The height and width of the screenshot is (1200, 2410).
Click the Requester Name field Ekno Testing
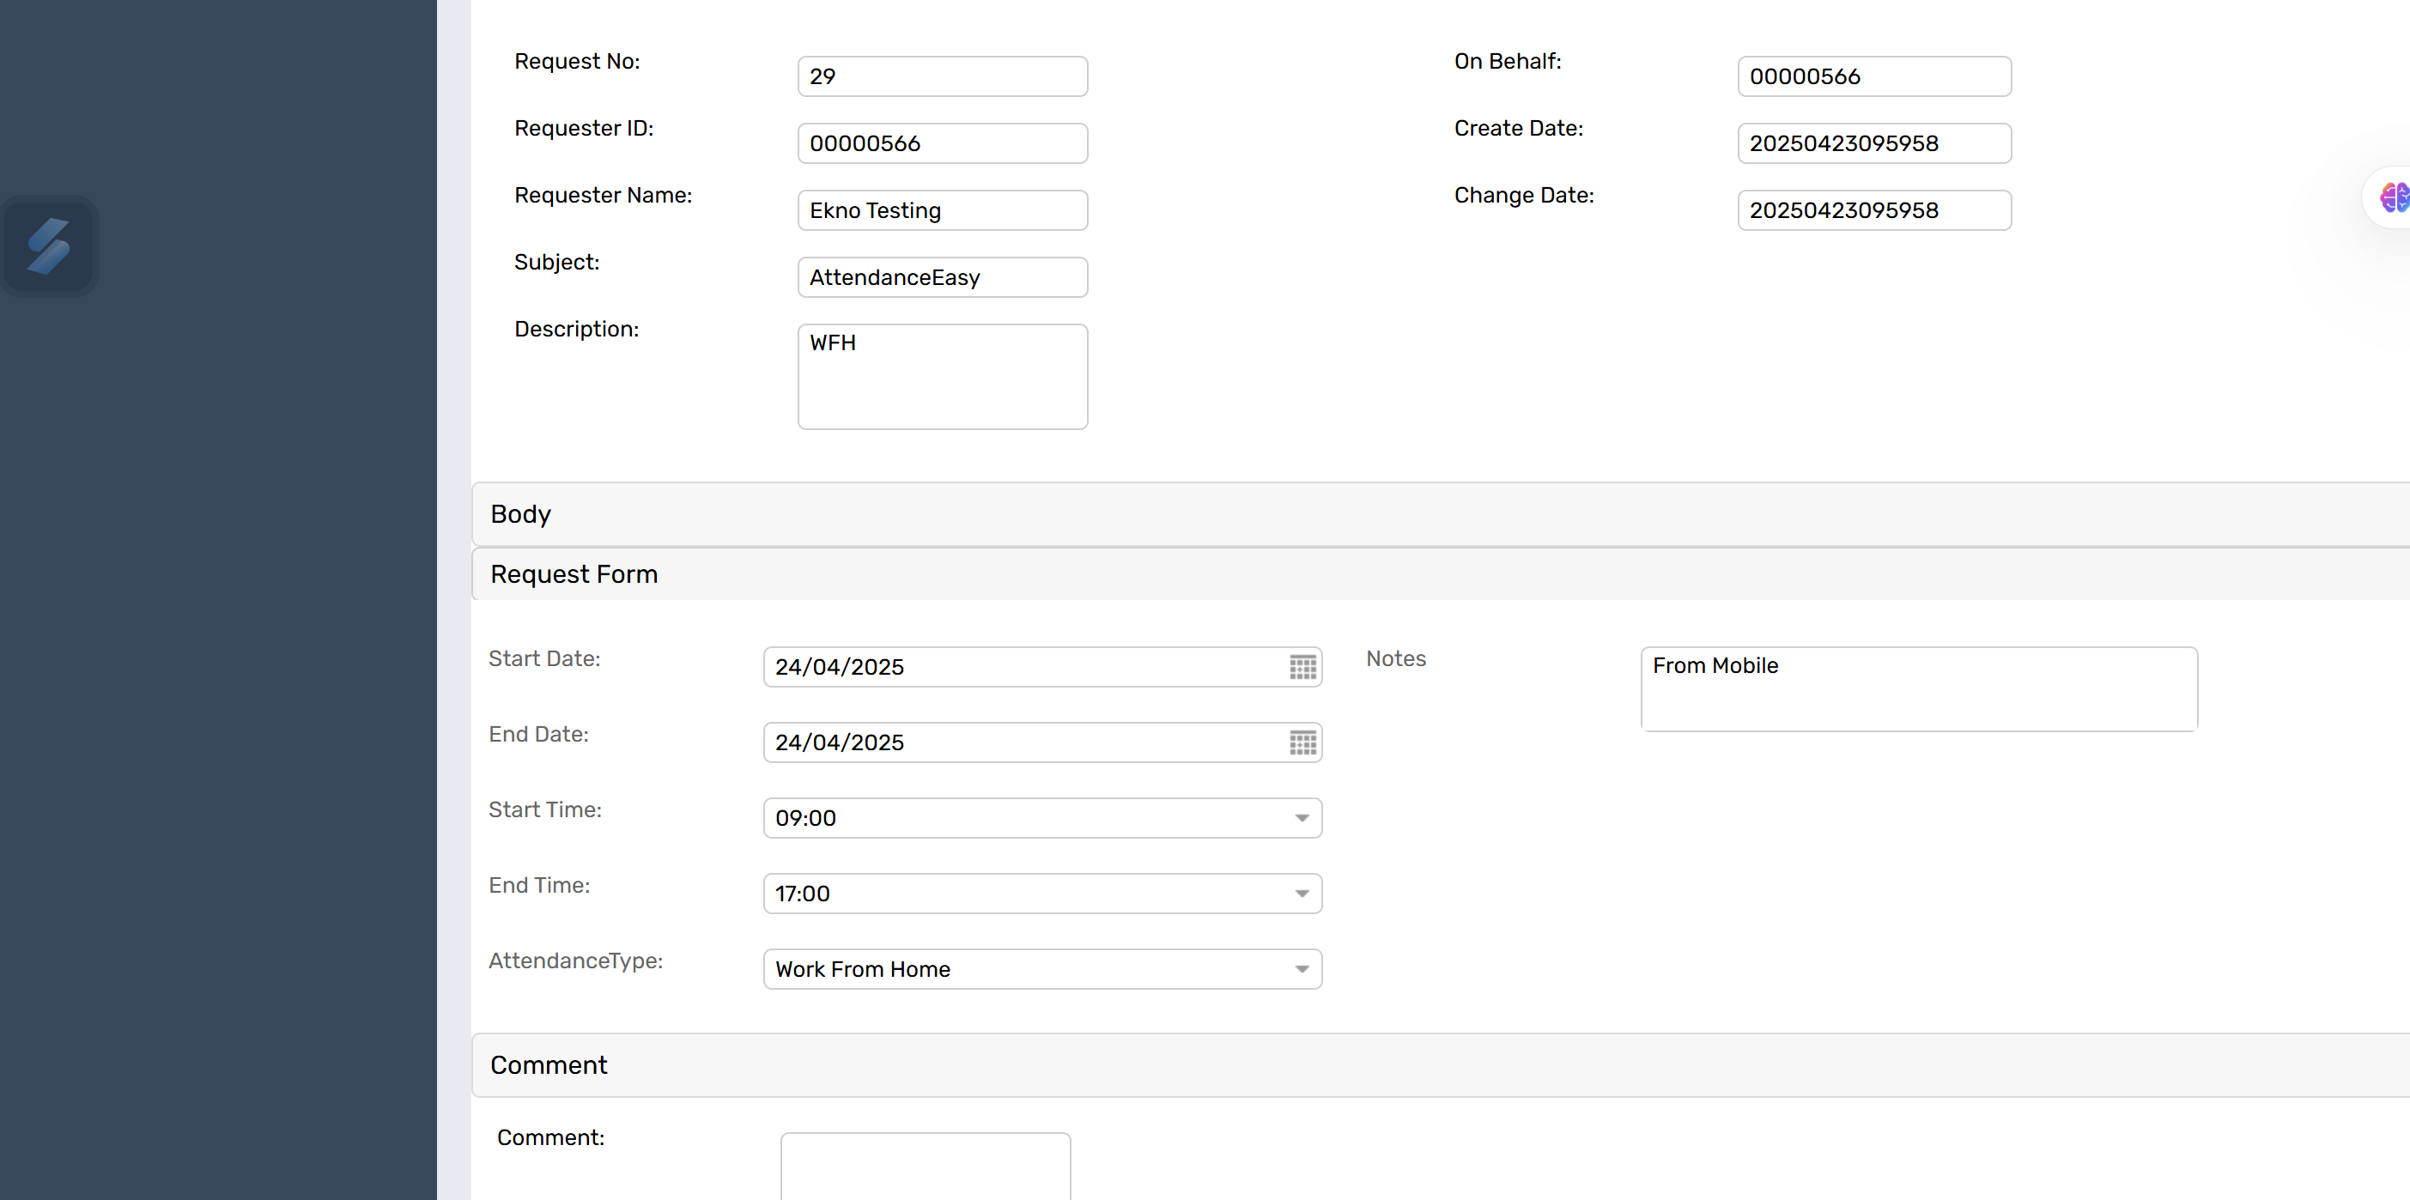pos(942,210)
